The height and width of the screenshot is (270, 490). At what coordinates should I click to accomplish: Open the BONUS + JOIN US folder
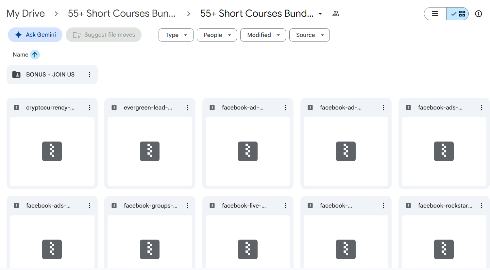pyautogui.click(x=52, y=75)
